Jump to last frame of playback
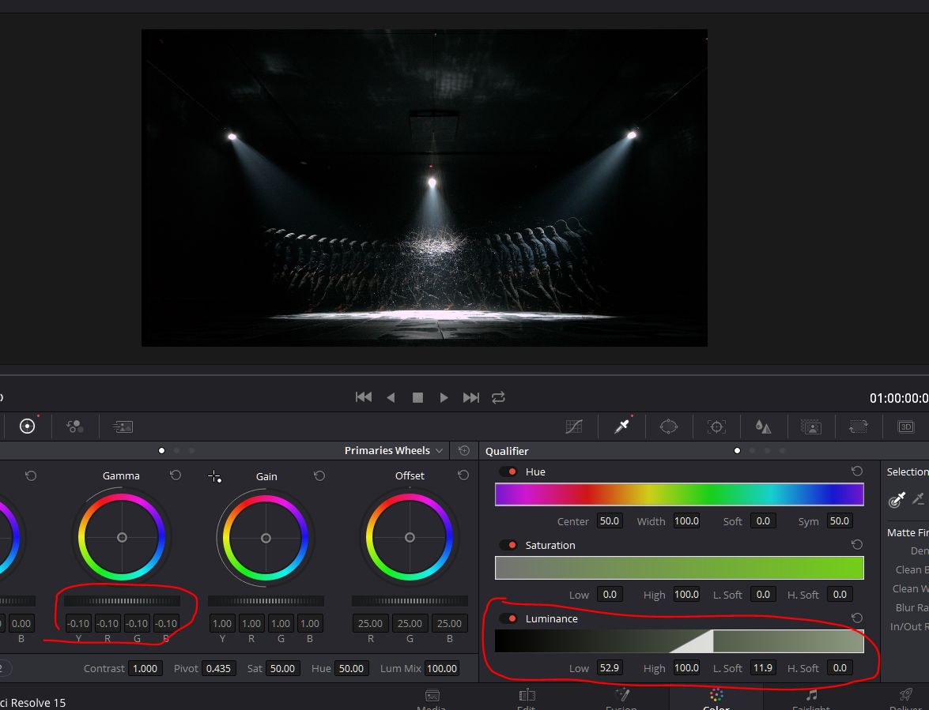 click(471, 397)
